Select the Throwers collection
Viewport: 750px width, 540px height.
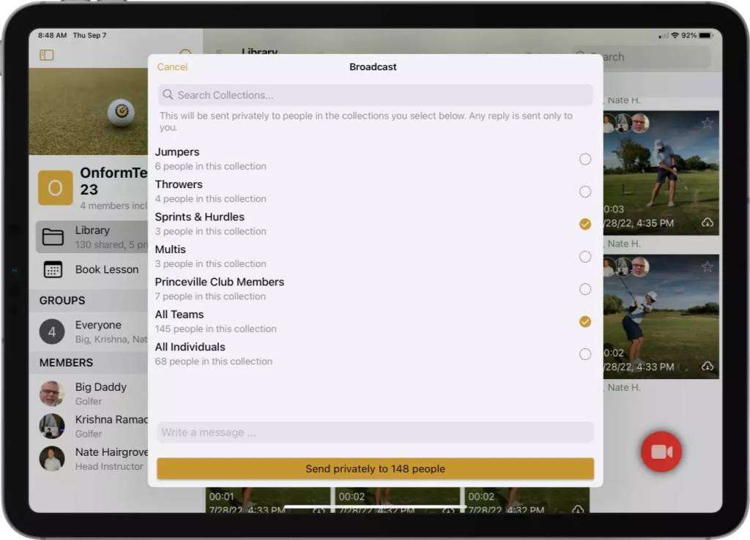click(585, 192)
